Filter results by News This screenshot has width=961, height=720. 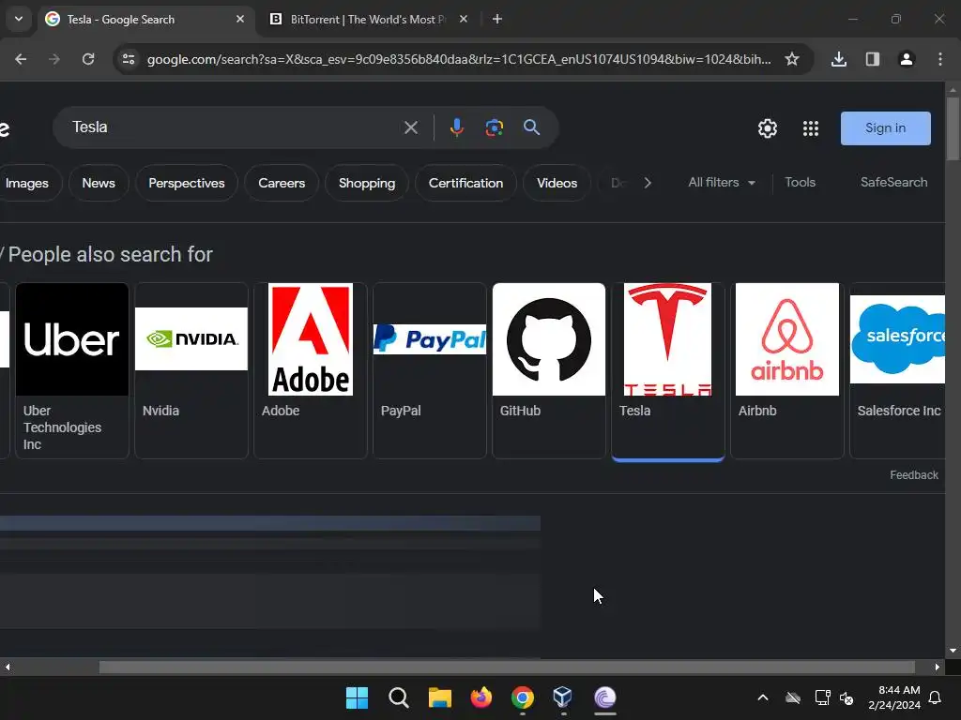tap(99, 183)
